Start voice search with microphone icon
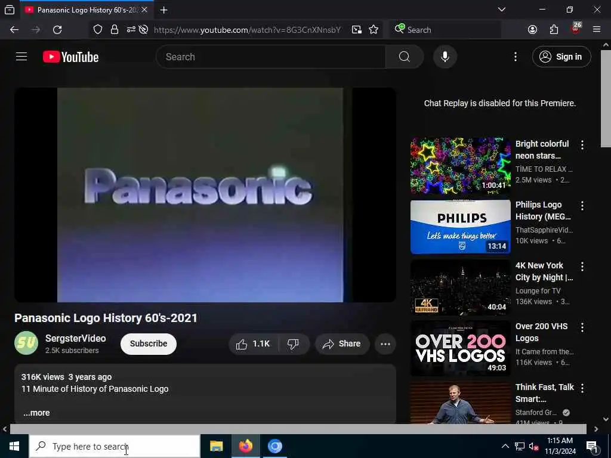 (x=445, y=57)
